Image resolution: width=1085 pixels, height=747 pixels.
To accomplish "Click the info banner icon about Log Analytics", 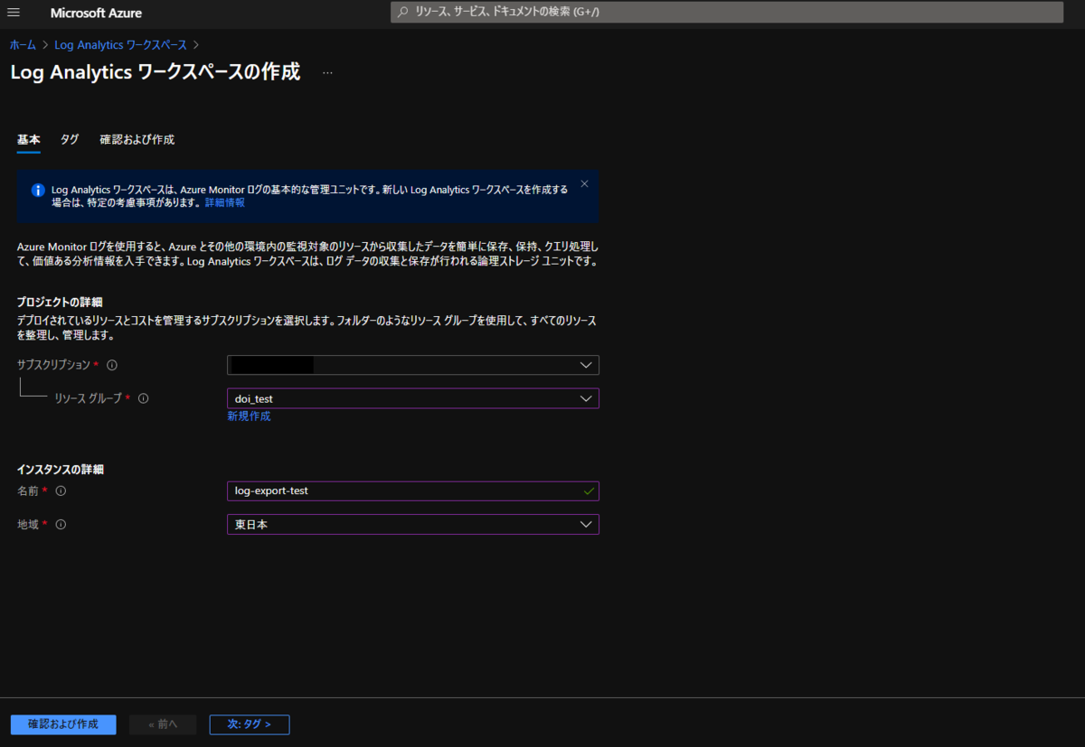I will click(37, 190).
